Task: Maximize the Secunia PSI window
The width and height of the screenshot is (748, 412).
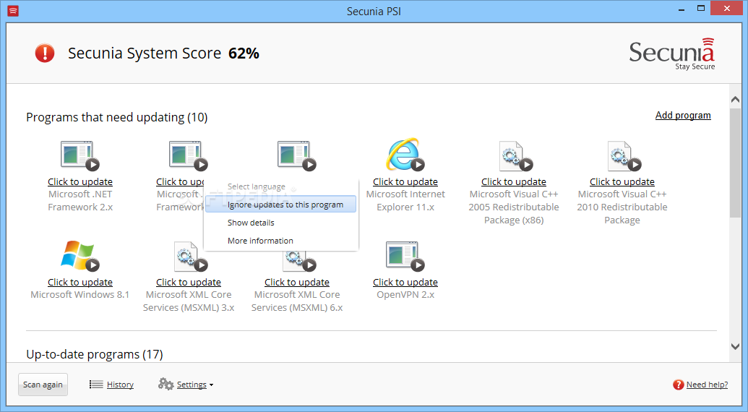Action: click(701, 9)
